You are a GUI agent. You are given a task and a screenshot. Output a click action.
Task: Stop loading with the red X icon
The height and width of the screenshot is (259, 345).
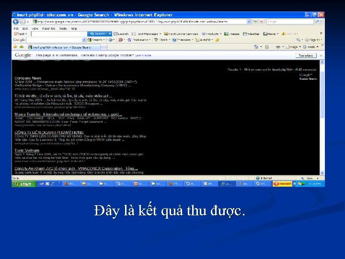(x=262, y=22)
